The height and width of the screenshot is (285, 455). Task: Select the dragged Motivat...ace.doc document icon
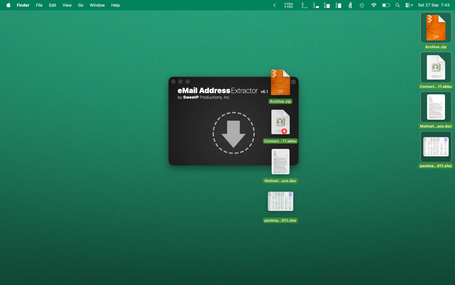[x=280, y=162]
